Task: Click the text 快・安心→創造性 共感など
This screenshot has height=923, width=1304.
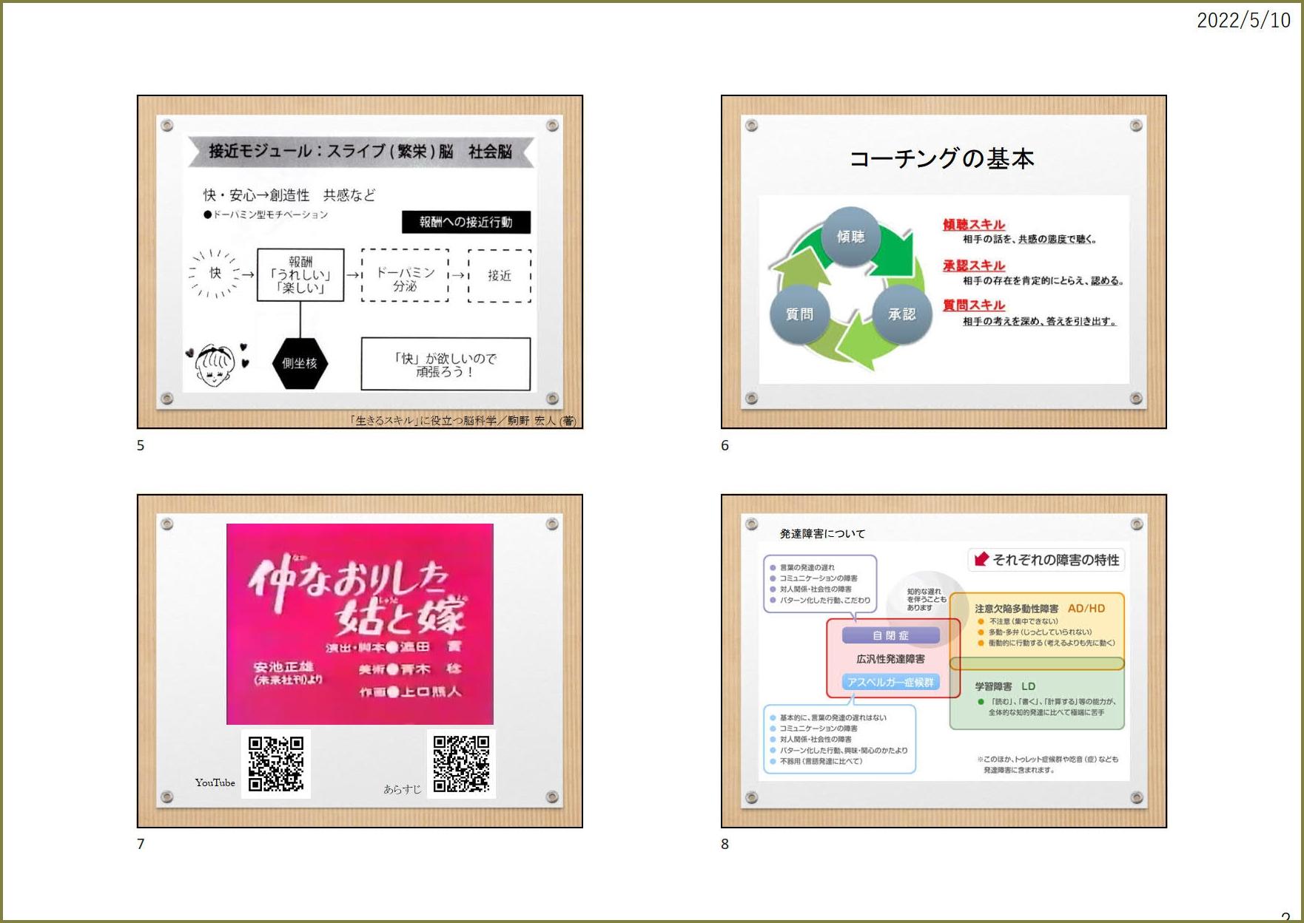Action: 289,195
